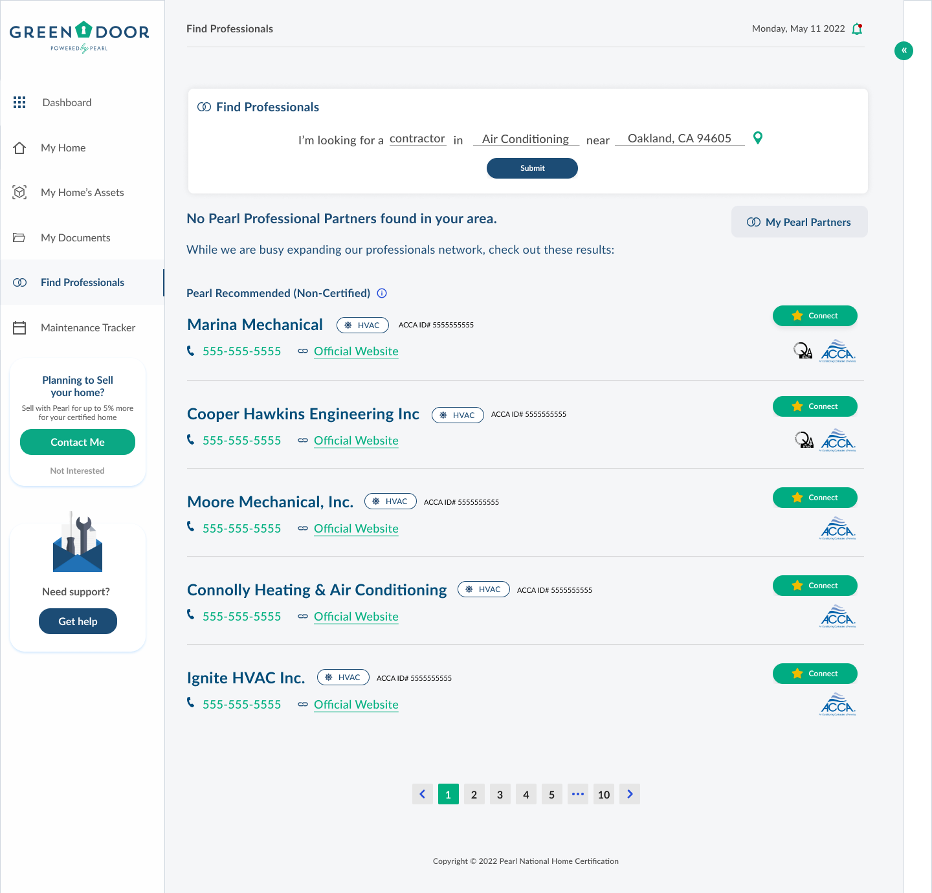Screen dimensions: 932x893
Task: Click ACCA logo for Ignite HVAC Inc.
Action: pyautogui.click(x=838, y=704)
